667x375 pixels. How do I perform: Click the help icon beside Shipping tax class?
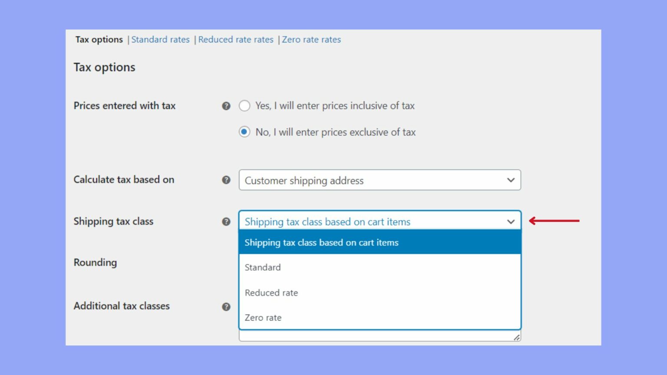click(226, 221)
